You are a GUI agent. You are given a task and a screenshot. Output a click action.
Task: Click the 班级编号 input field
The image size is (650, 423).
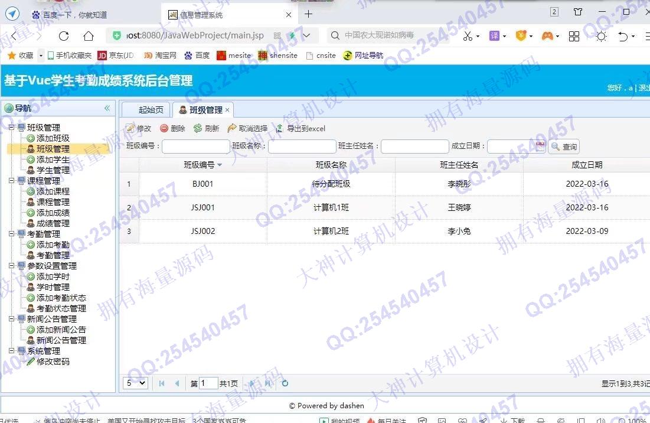click(195, 147)
